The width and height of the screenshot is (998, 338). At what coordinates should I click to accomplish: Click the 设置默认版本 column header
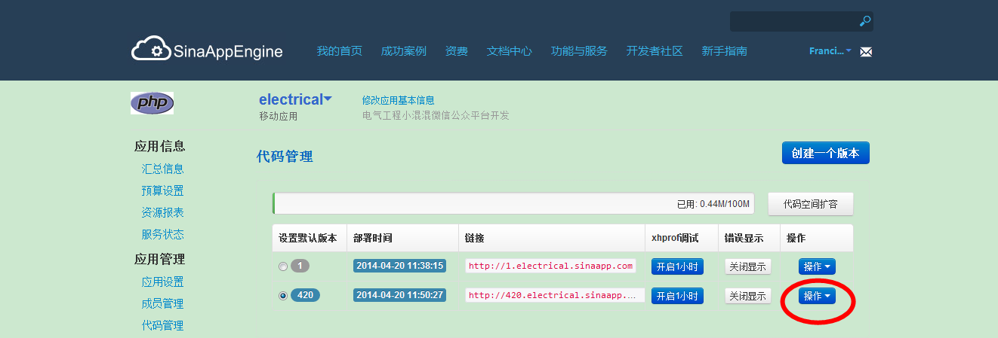click(308, 238)
